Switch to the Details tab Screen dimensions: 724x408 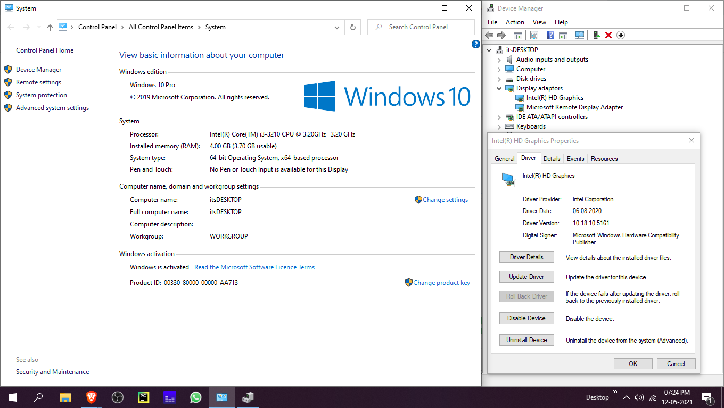552,159
